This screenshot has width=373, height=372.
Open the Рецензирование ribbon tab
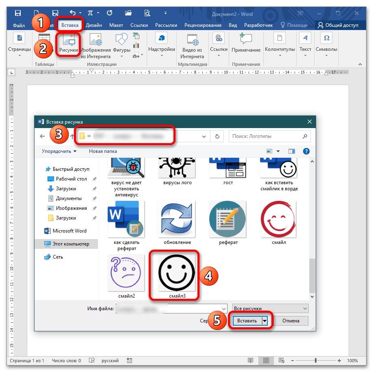pos(203,25)
